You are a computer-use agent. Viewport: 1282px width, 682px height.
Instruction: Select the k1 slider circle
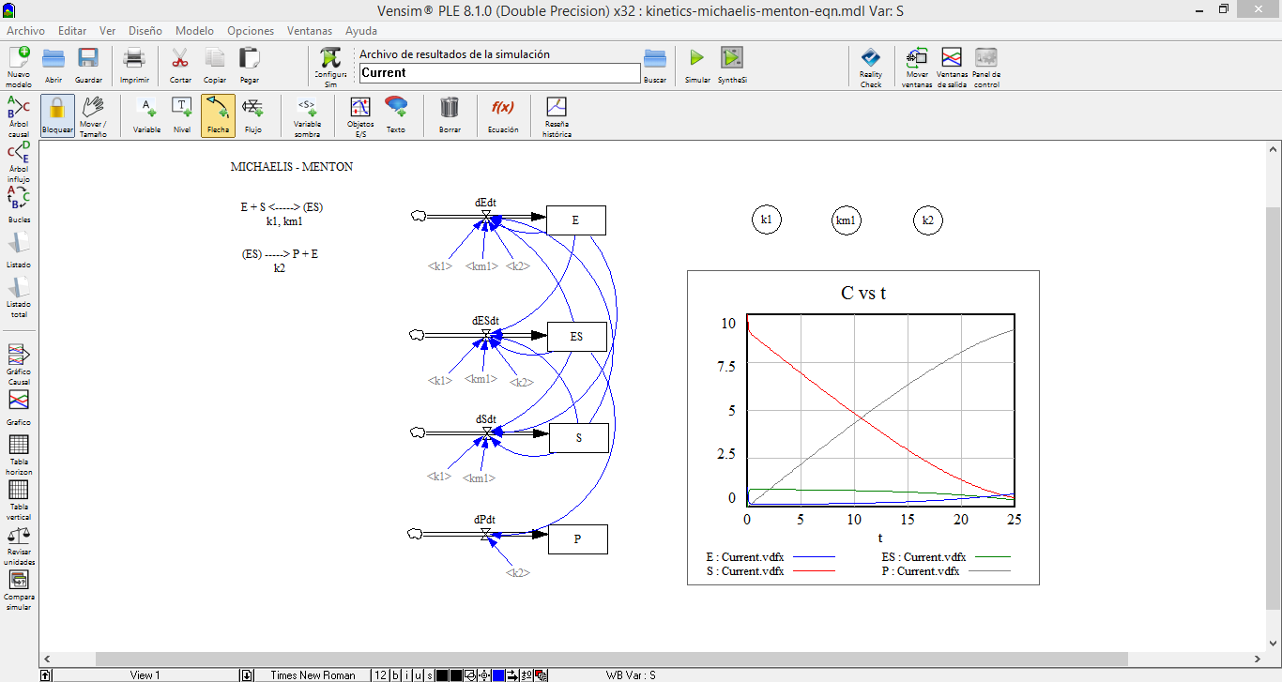click(x=766, y=220)
